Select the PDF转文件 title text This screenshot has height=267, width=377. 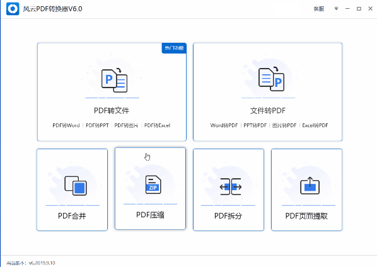pos(112,111)
